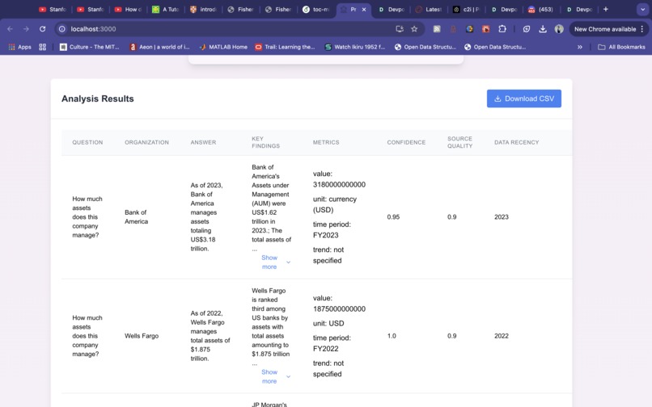The width and height of the screenshot is (652, 407).
Task: Open the Aeon bookmark
Action: pos(159,47)
